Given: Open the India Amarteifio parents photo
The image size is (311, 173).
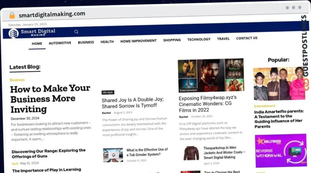Looking at the screenshot, I should tap(279, 84).
